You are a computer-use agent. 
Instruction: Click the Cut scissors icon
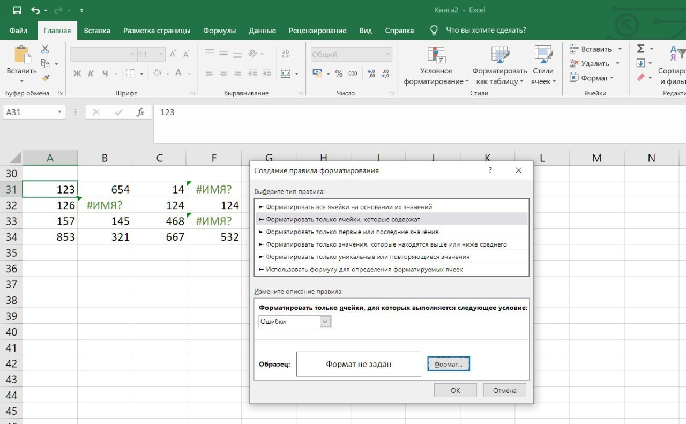pyautogui.click(x=45, y=49)
